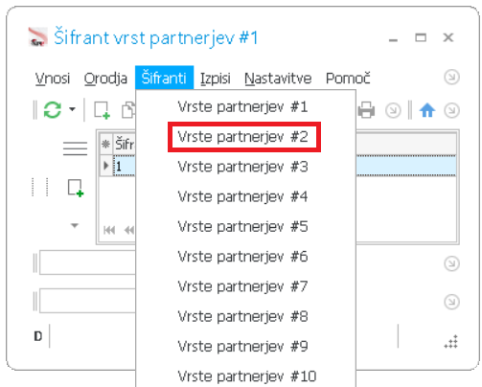Click the blue home icon
Screen dimensions: 482x387
(x=427, y=110)
